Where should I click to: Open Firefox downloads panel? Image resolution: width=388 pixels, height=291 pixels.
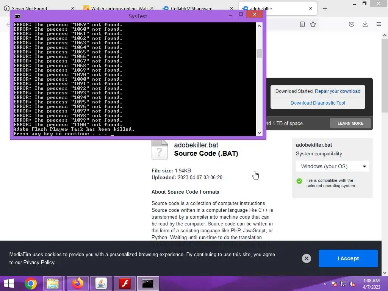coord(365,24)
